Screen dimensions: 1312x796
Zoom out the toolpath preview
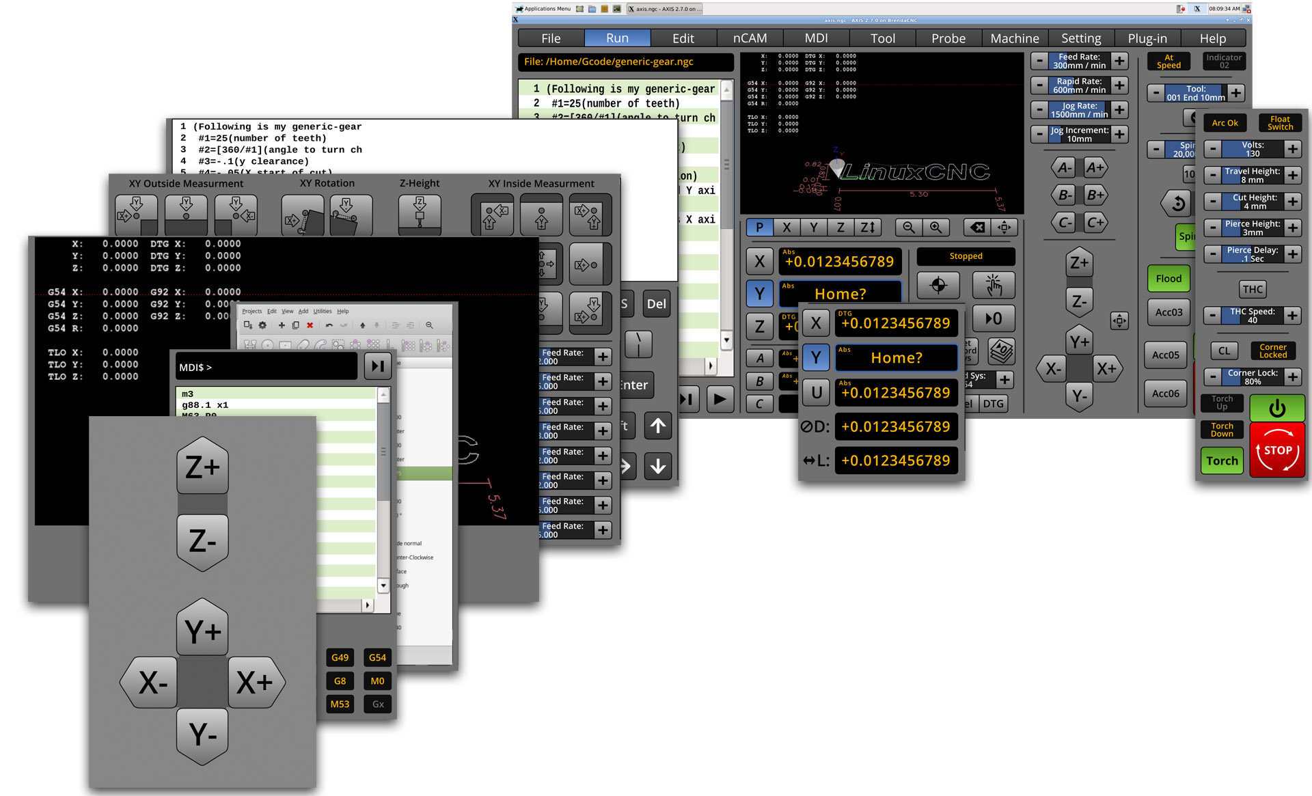(x=908, y=228)
